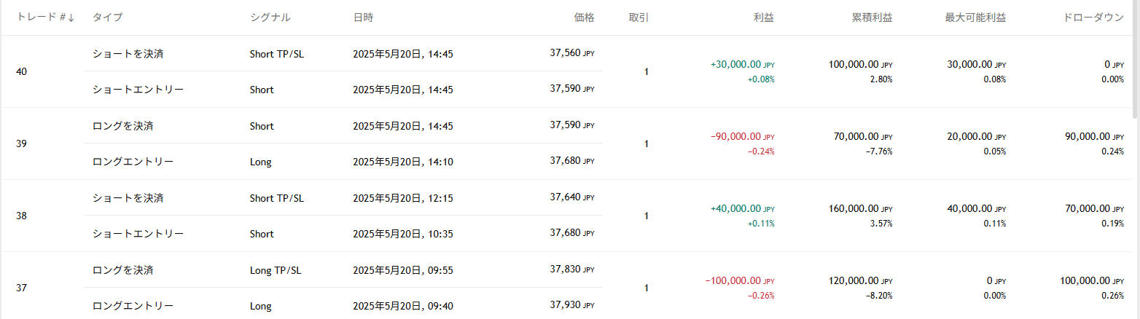The height and width of the screenshot is (319, 1140).
Task: Select trade number 37 row
Action: pyautogui.click(x=22, y=288)
